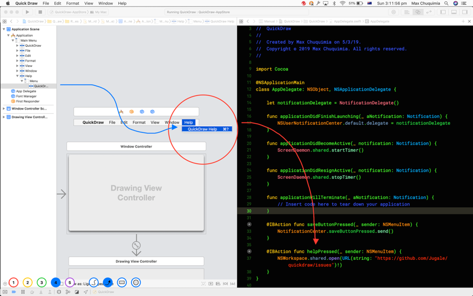This screenshot has width=473, height=296.
Task: Collapse the Application Scene disclosure triangle
Action: [x=4, y=29]
